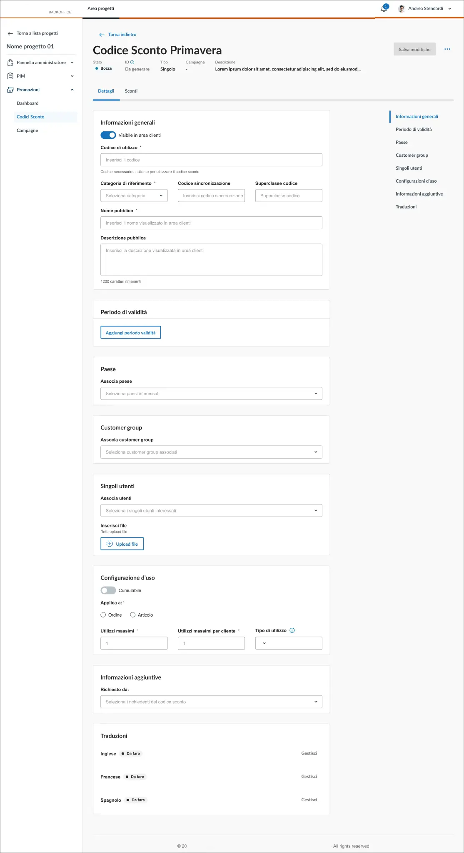
Task: Open the Seleziona paesi interessati dropdown
Action: pyautogui.click(x=211, y=394)
